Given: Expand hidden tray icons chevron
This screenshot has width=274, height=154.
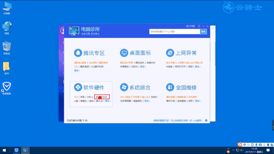Looking at the screenshot, I should click(x=233, y=150).
